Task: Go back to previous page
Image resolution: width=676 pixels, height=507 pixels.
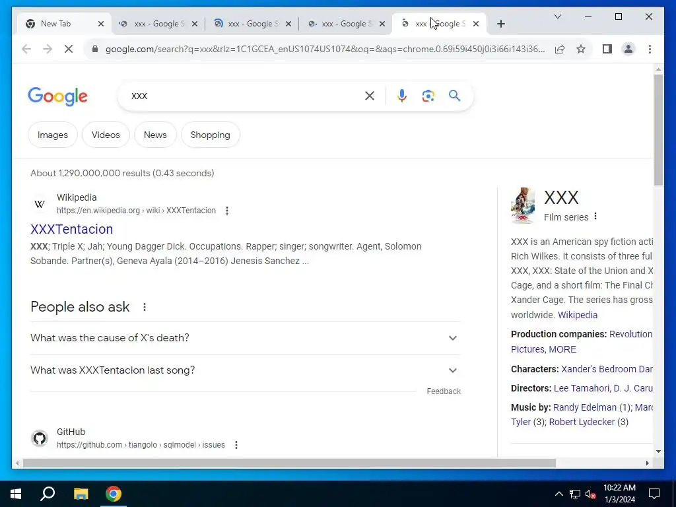Action: click(26, 49)
